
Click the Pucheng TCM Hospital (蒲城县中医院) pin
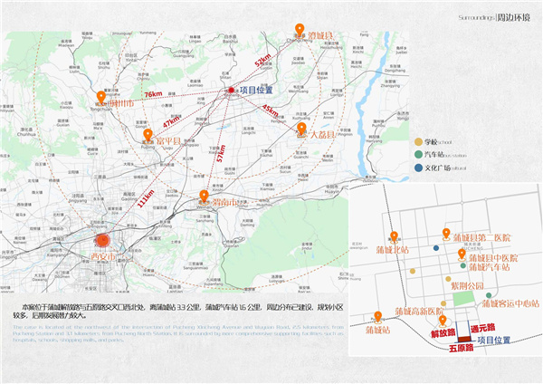tap(462, 254)
